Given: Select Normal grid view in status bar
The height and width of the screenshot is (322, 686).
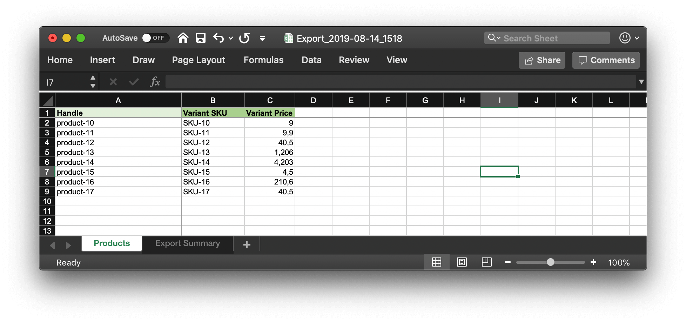Looking at the screenshot, I should pos(437,262).
